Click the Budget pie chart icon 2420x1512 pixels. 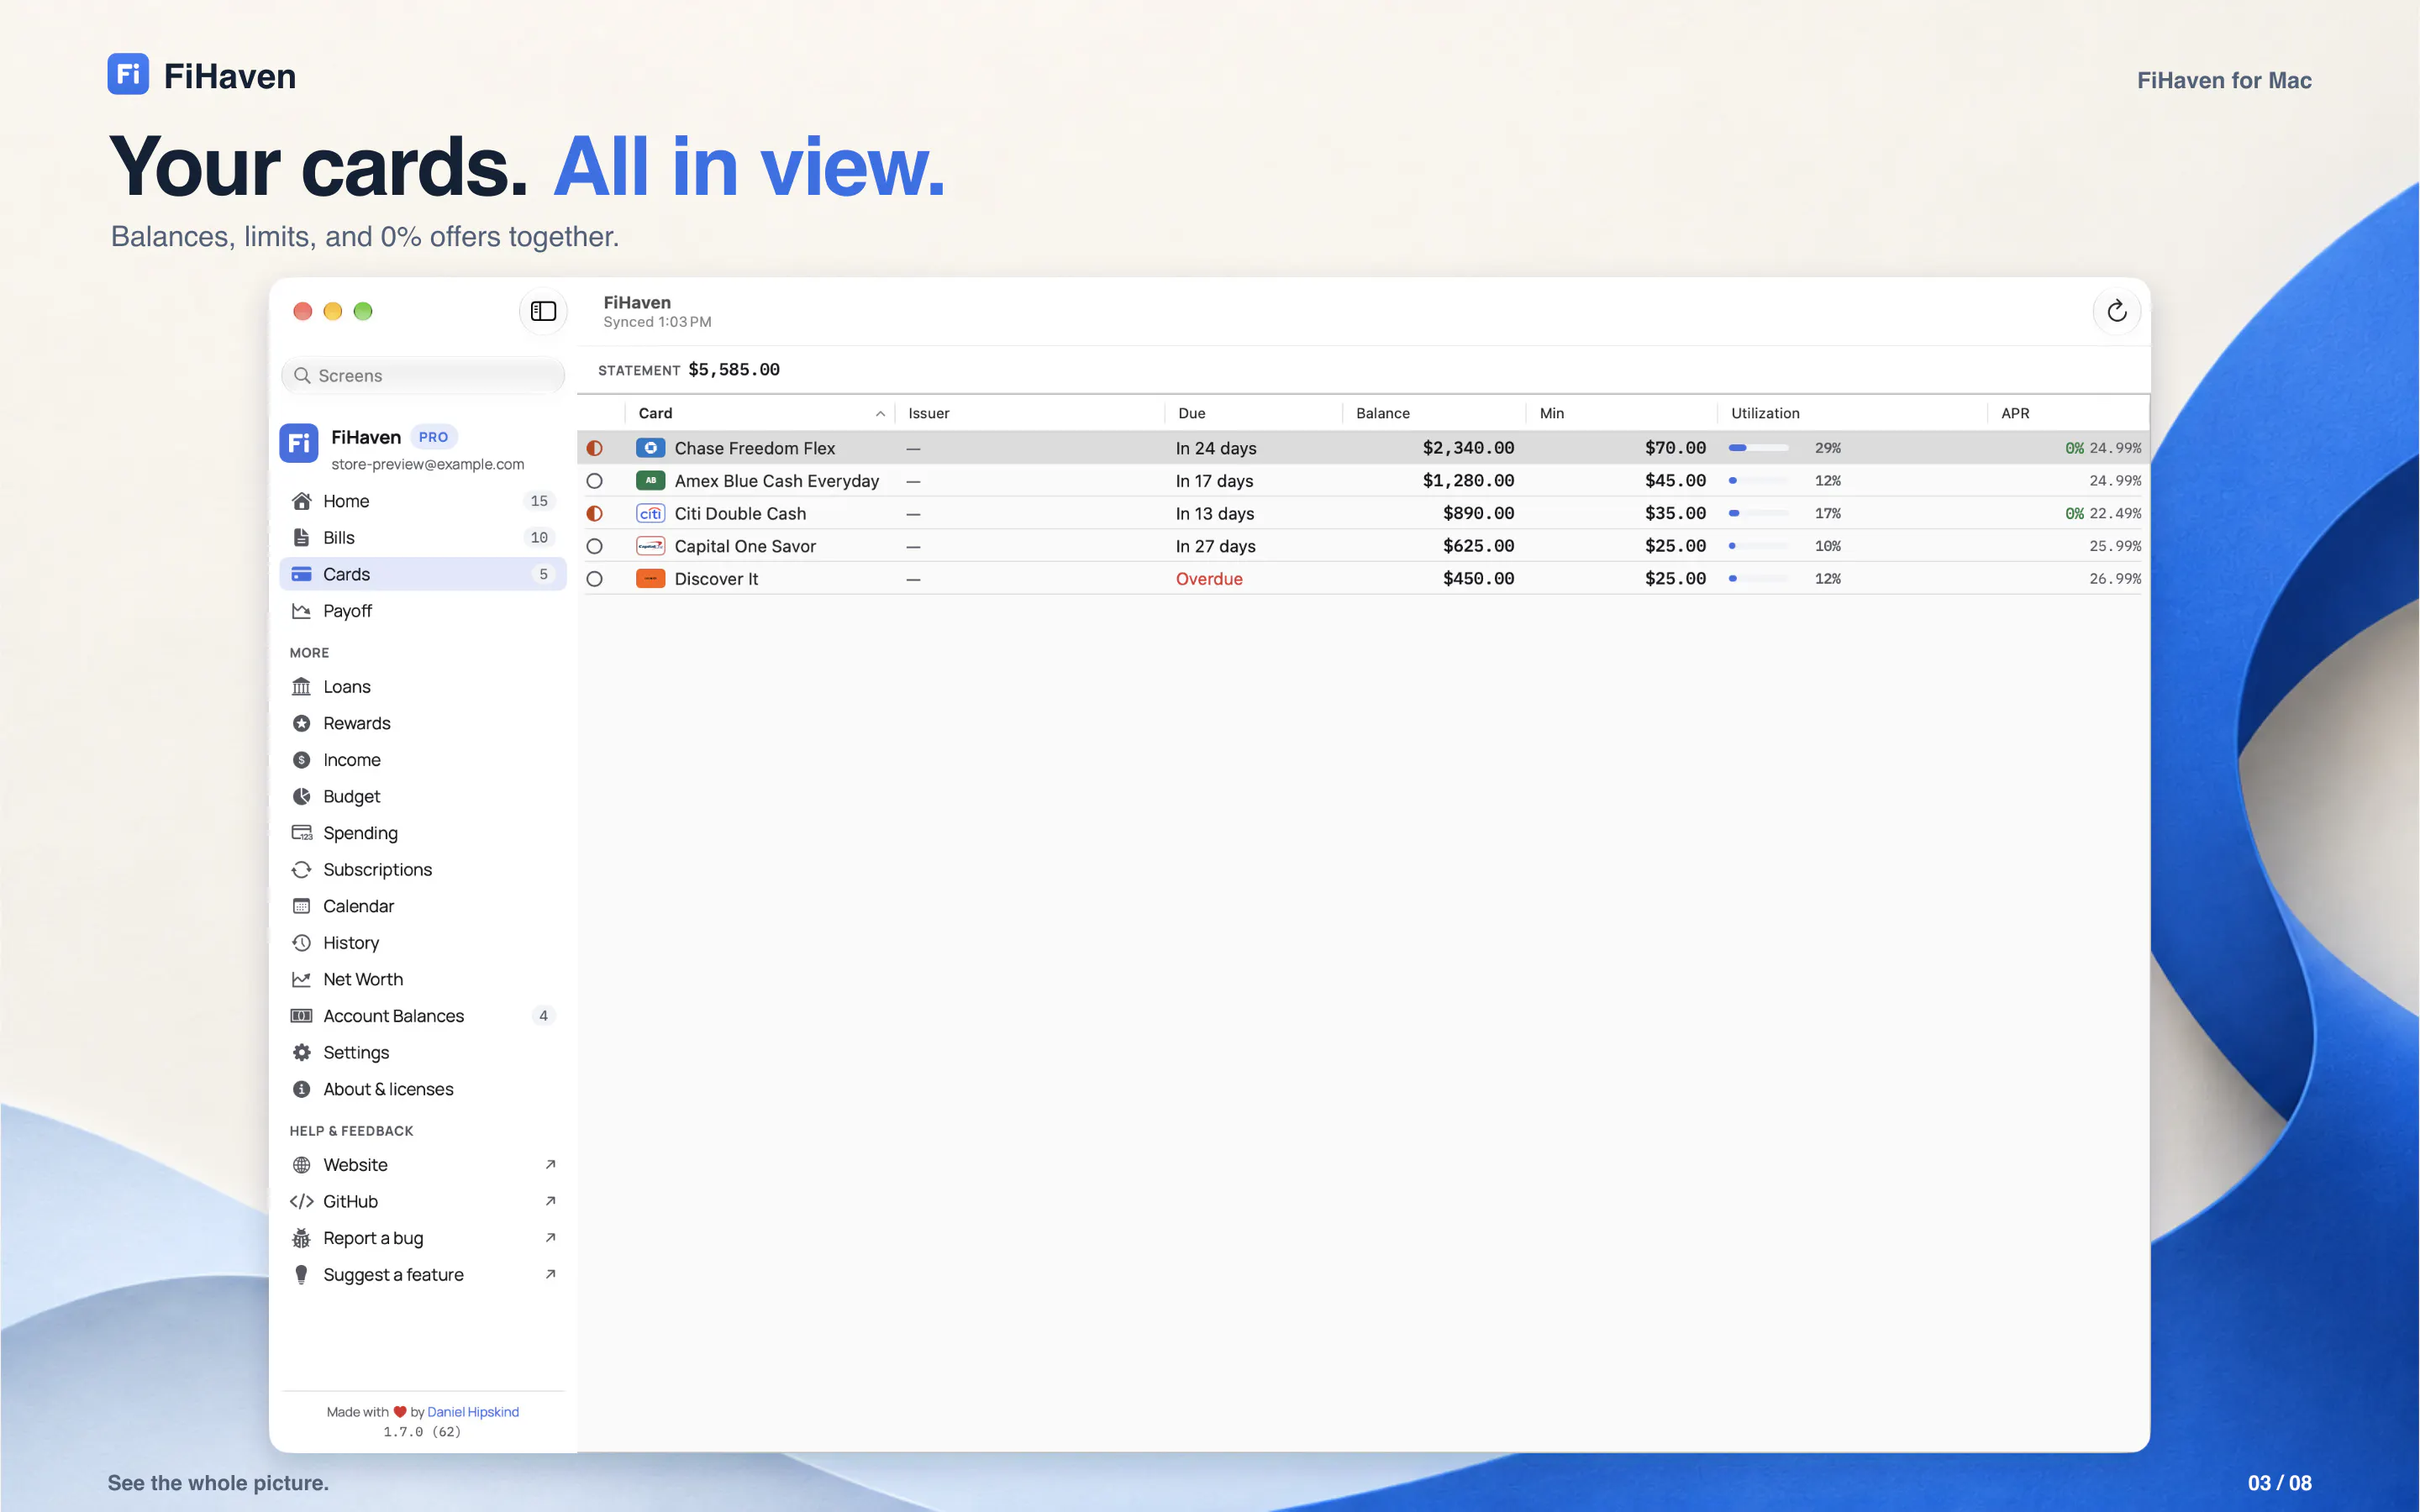[x=301, y=796]
